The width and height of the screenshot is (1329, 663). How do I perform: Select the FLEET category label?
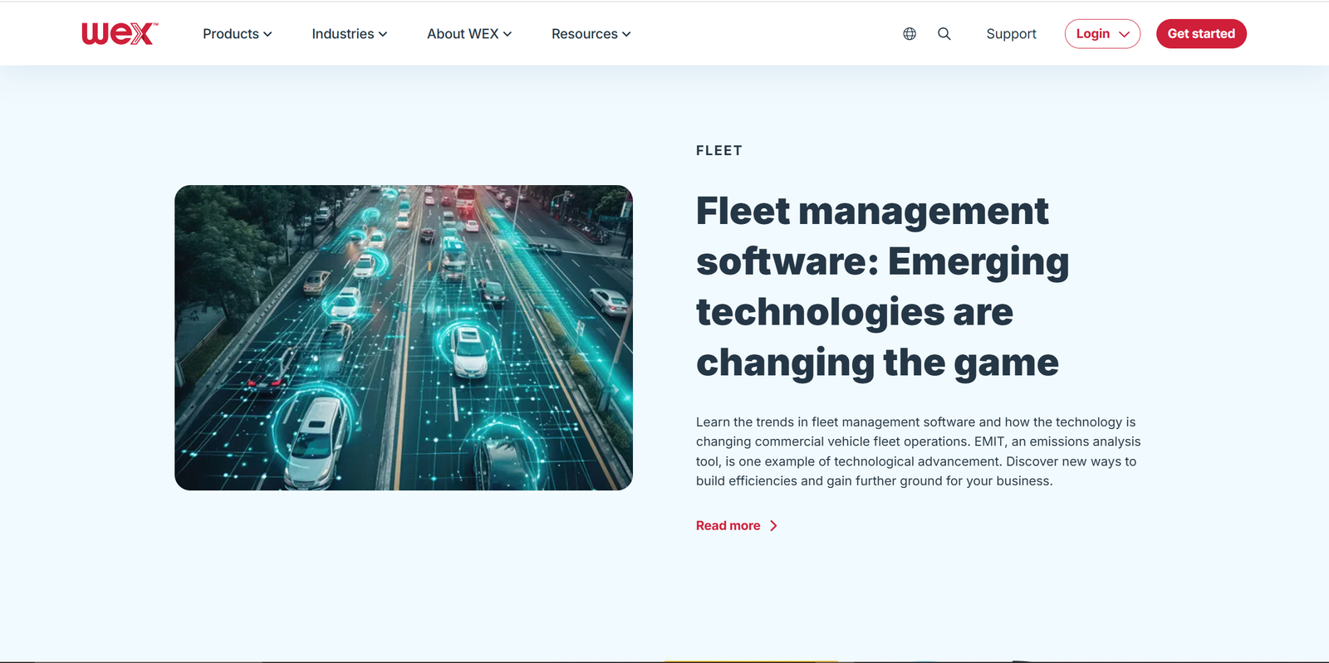(x=719, y=151)
